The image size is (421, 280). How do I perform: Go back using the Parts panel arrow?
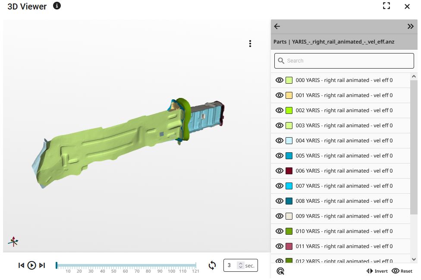click(x=277, y=26)
